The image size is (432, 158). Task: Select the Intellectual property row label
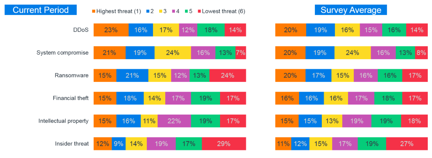[x=64, y=121]
